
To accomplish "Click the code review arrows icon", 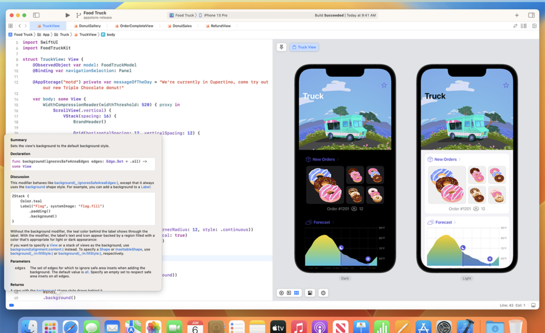I will tap(515, 25).
